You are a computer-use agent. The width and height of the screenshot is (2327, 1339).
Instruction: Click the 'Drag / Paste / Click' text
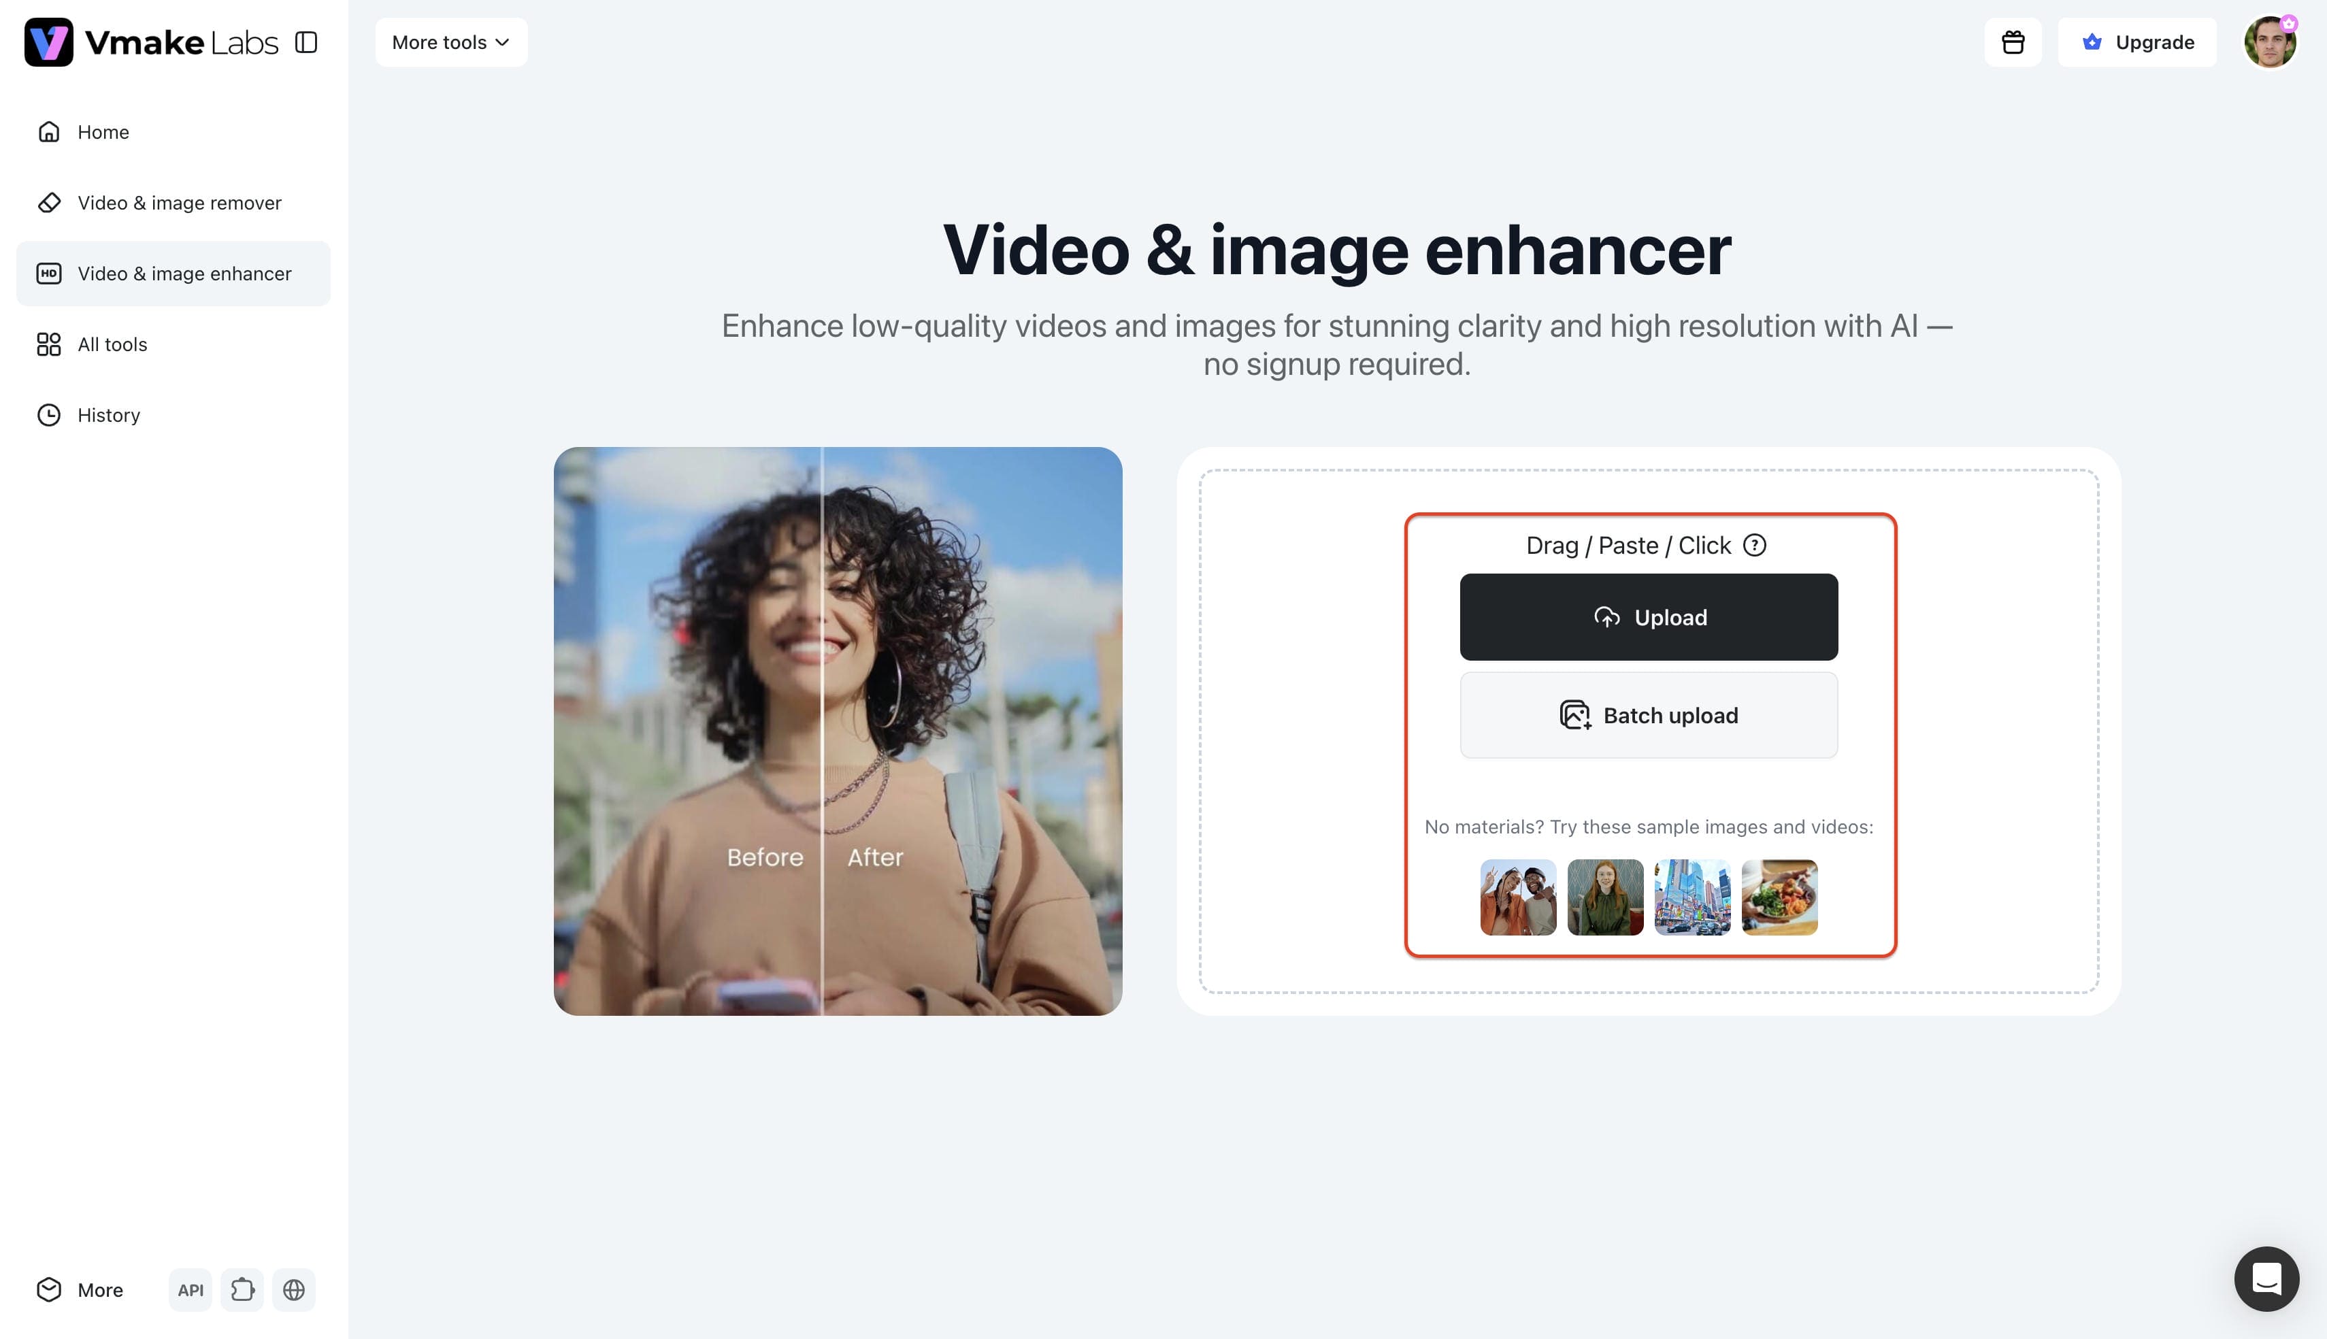(x=1628, y=546)
